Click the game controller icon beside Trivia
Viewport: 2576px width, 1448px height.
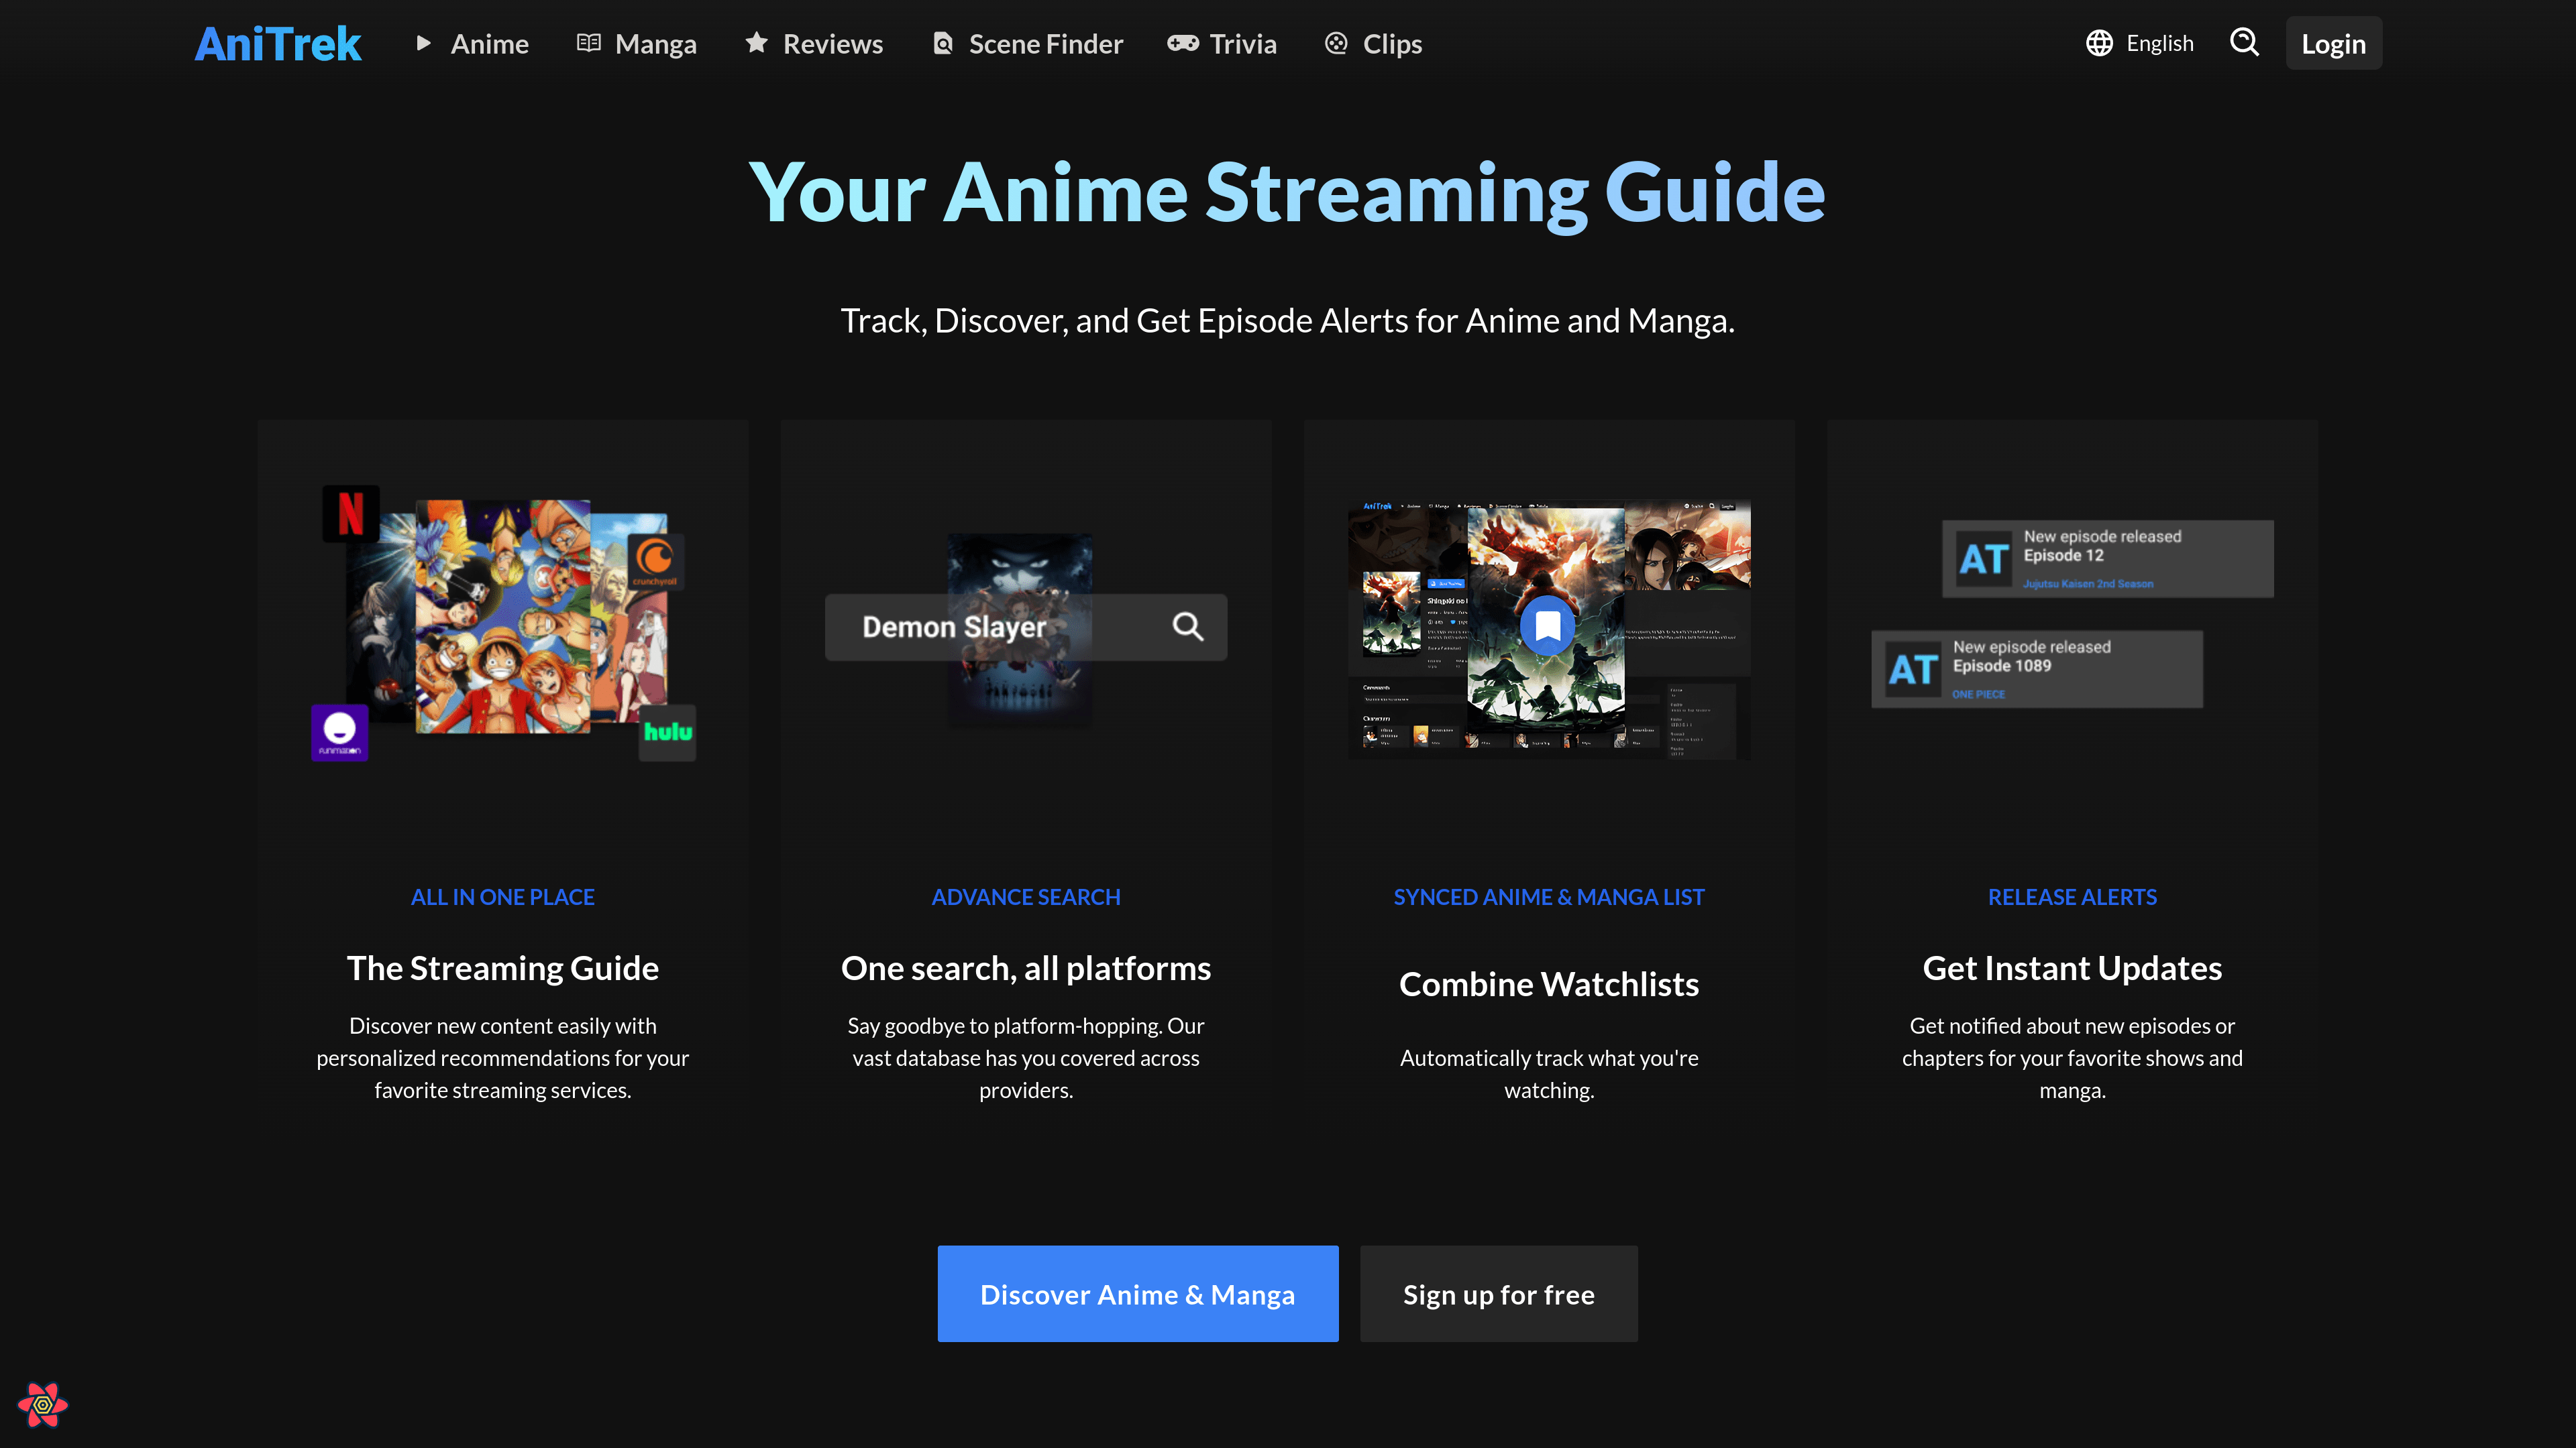coord(1183,43)
